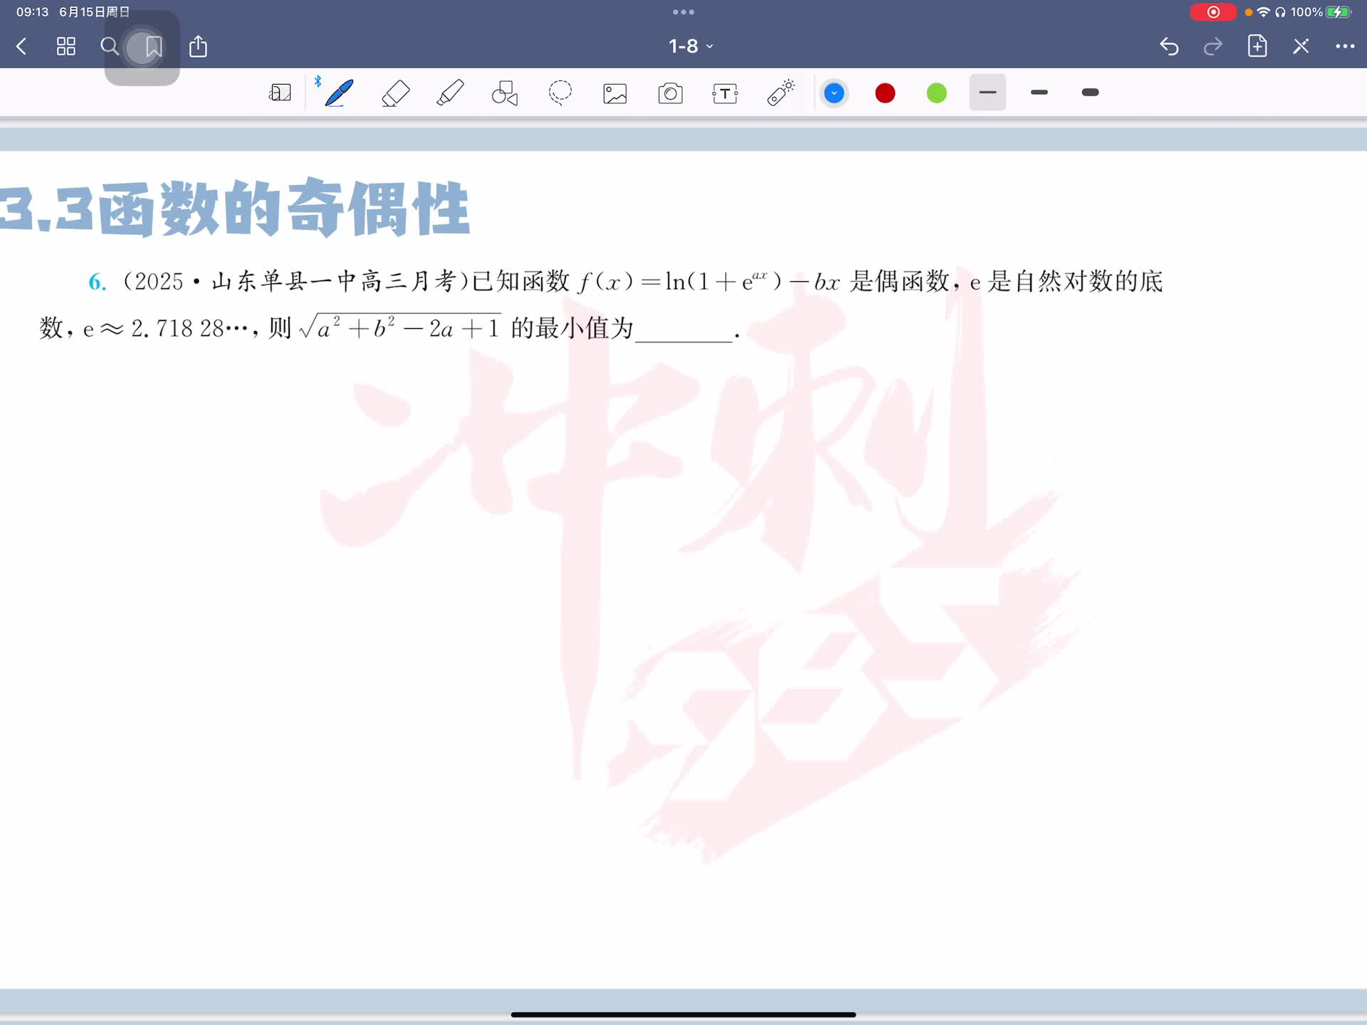Open the Shapes tool
The height and width of the screenshot is (1025, 1367).
click(x=505, y=93)
